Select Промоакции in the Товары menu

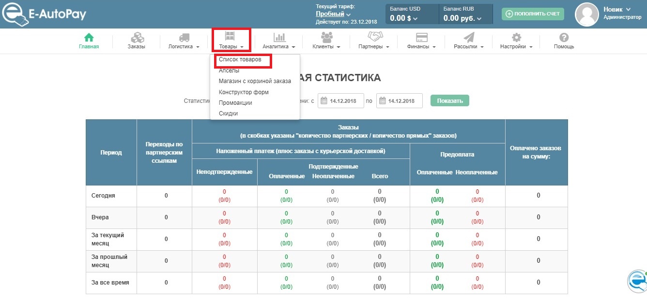[x=235, y=103]
